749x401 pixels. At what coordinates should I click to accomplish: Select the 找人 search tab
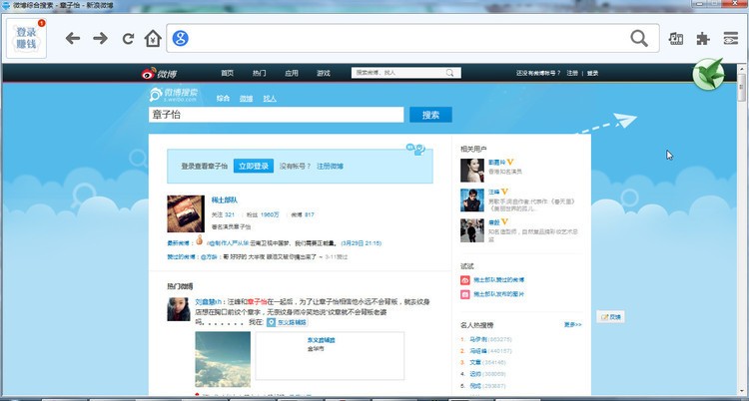(270, 99)
